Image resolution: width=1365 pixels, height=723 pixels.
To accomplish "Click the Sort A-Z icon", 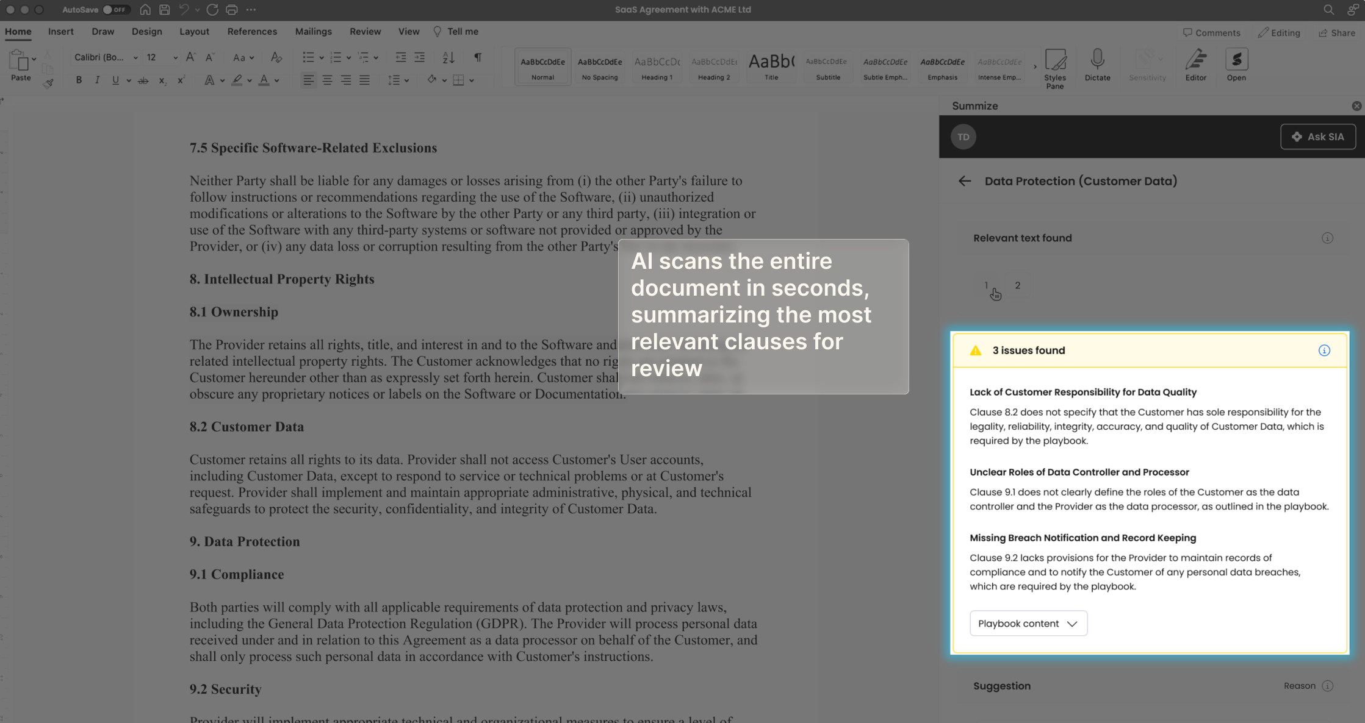I will coord(448,57).
